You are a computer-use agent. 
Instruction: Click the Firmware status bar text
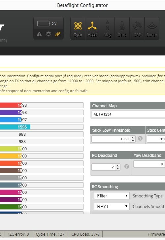pos(156,234)
